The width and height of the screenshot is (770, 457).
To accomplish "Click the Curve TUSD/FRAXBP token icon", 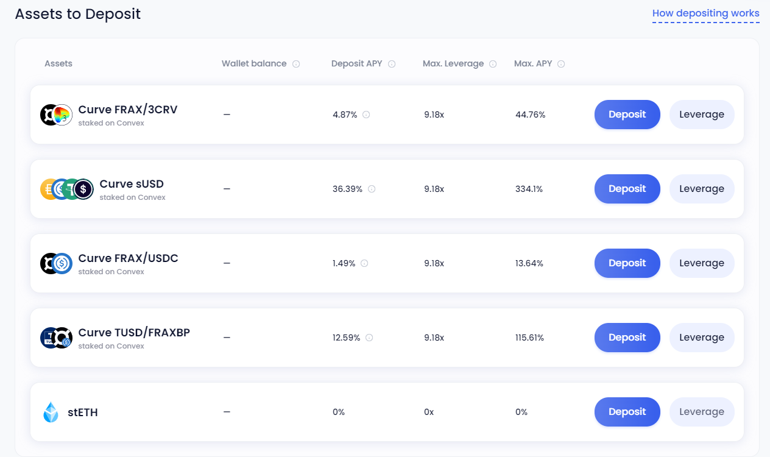I will point(57,338).
